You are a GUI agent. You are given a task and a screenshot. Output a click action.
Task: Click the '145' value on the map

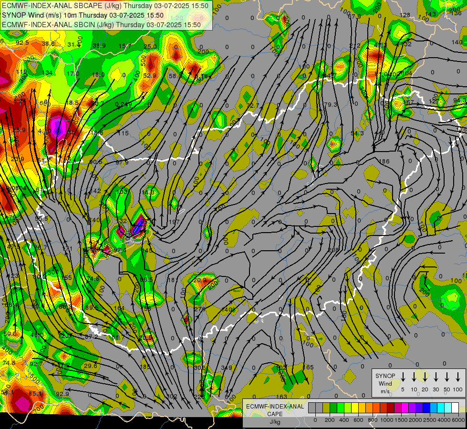click(x=147, y=250)
